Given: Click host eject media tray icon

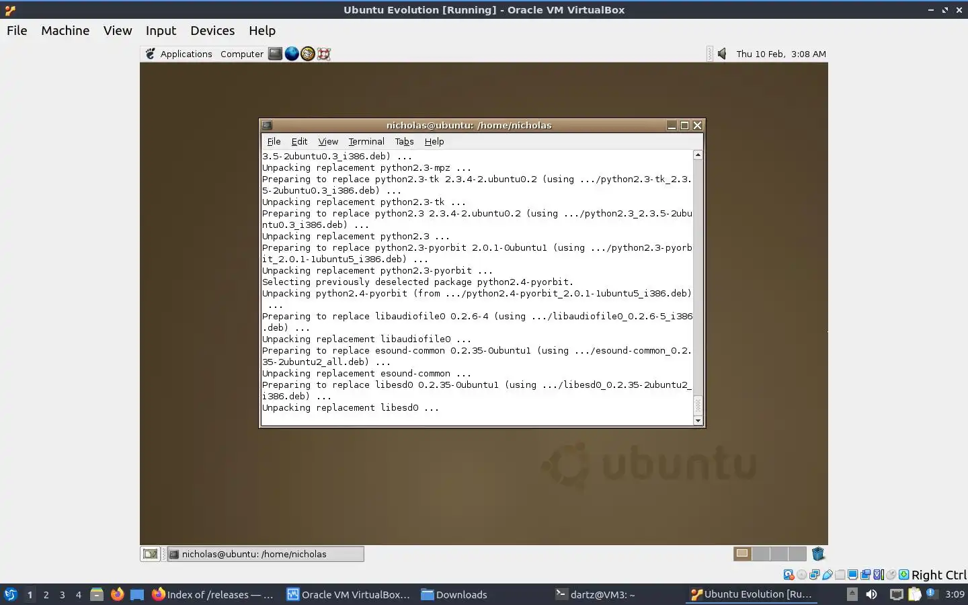Looking at the screenshot, I should [x=852, y=594].
